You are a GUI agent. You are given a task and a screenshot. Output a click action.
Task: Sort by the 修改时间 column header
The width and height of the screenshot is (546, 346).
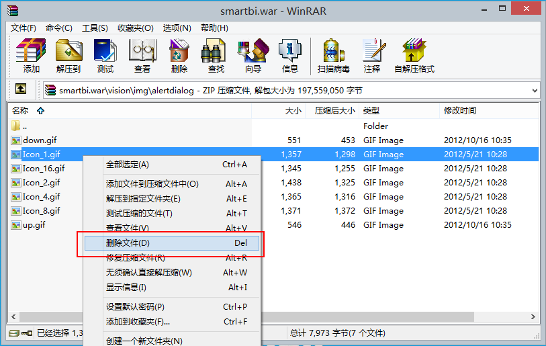(x=489, y=111)
